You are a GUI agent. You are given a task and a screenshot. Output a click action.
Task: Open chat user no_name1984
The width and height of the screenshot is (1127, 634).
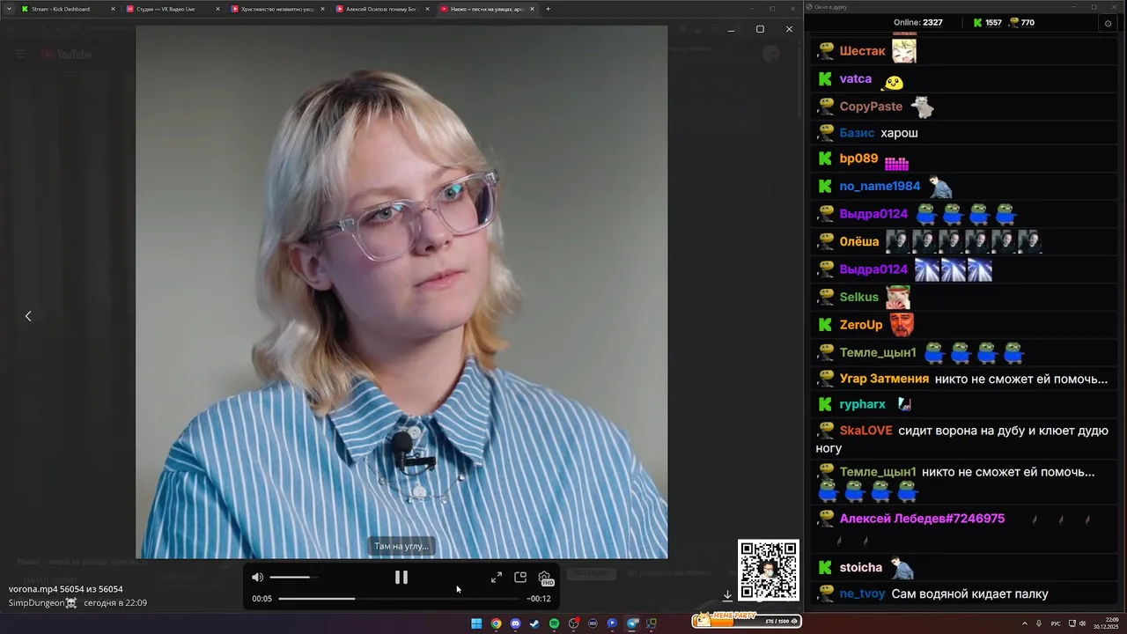coord(880,186)
